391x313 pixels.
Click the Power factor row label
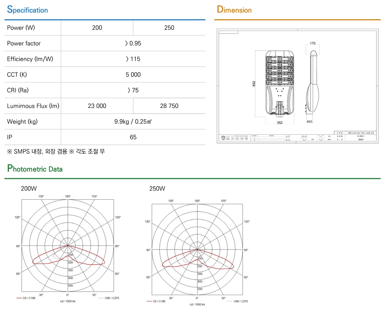tap(24, 44)
